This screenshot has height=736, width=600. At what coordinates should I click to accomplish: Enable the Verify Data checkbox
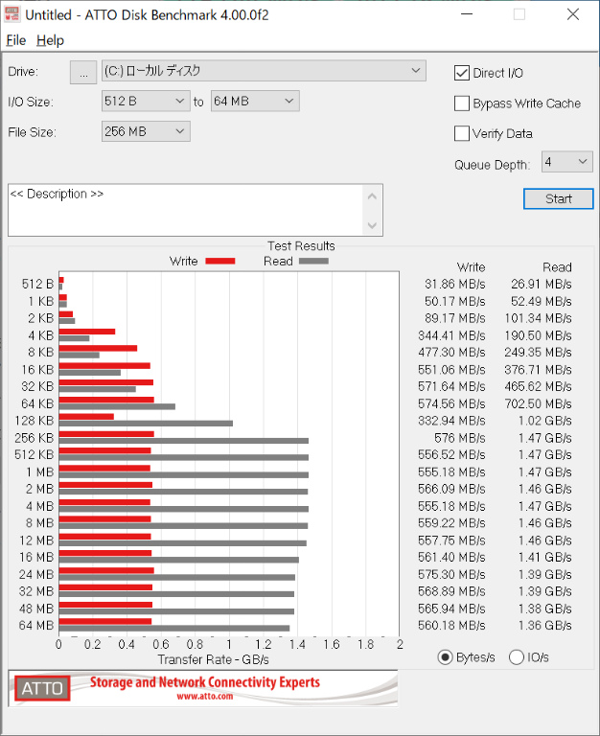tap(462, 133)
